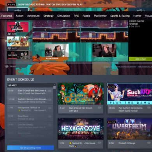Open View broadcast link under the stream
This screenshot has width=152, height=152.
click(x=145, y=67)
